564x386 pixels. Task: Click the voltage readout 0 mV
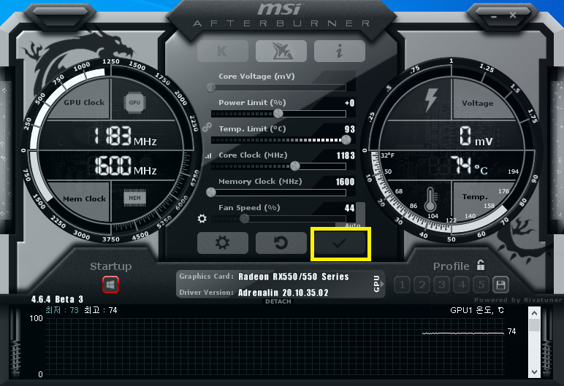476,136
